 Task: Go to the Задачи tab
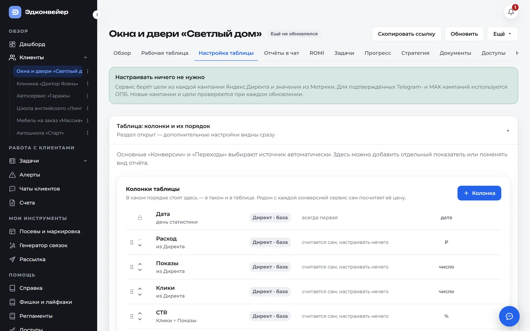click(344, 53)
